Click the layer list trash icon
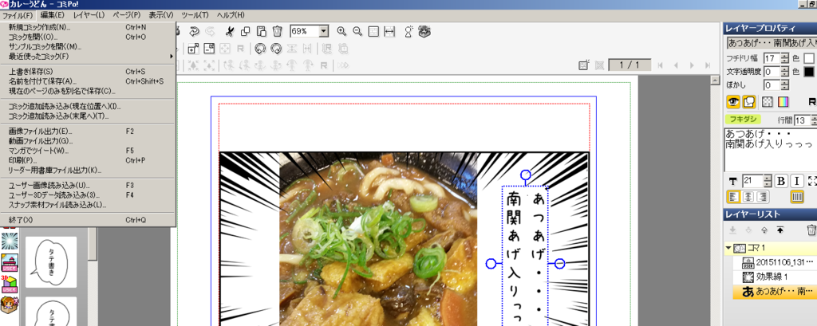 [811, 230]
